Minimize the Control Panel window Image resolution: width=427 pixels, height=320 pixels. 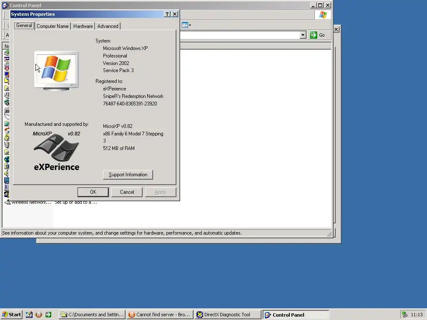(313, 5)
